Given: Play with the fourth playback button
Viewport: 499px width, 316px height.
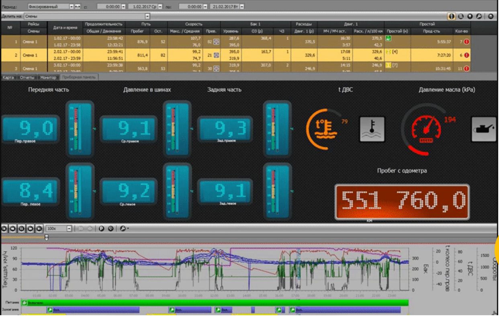Looking at the screenshot, I should 30,228.
